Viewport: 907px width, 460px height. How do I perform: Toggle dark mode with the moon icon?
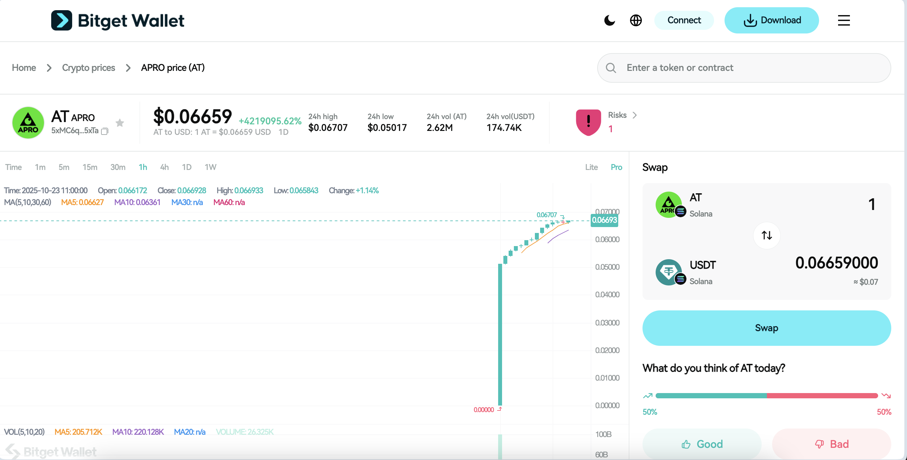point(609,20)
